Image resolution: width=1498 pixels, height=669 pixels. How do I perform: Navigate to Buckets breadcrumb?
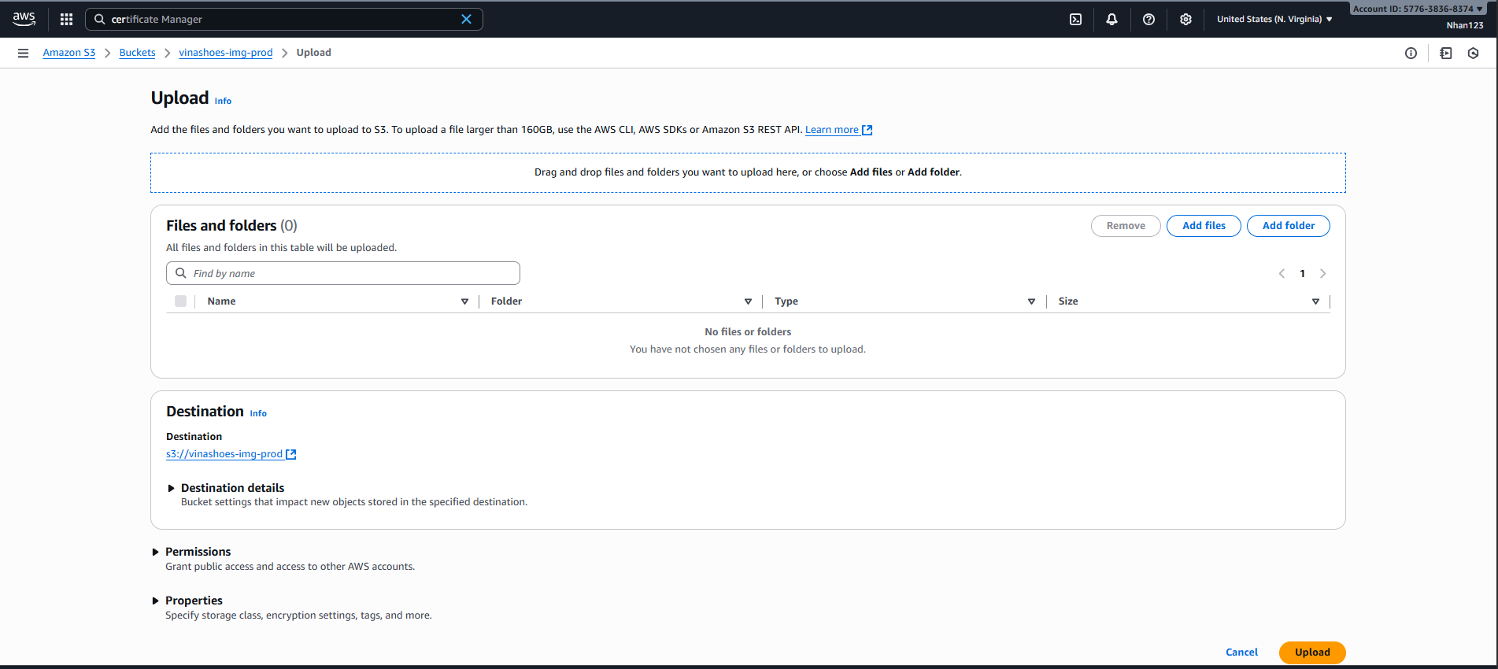tap(137, 53)
